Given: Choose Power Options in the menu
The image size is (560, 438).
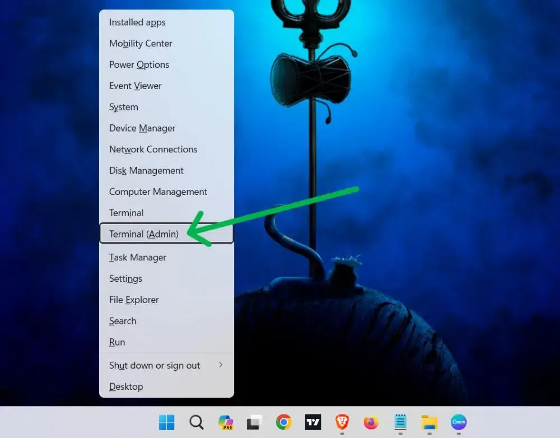Looking at the screenshot, I should tap(166, 64).
